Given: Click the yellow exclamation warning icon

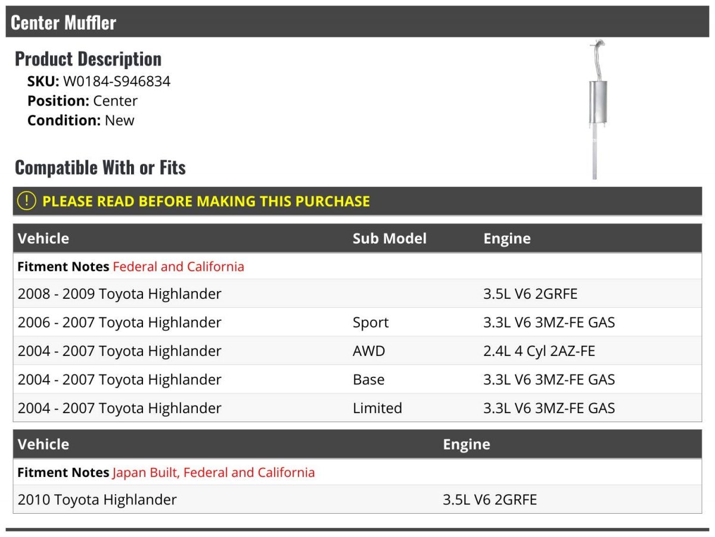Looking at the screenshot, I should click(27, 201).
